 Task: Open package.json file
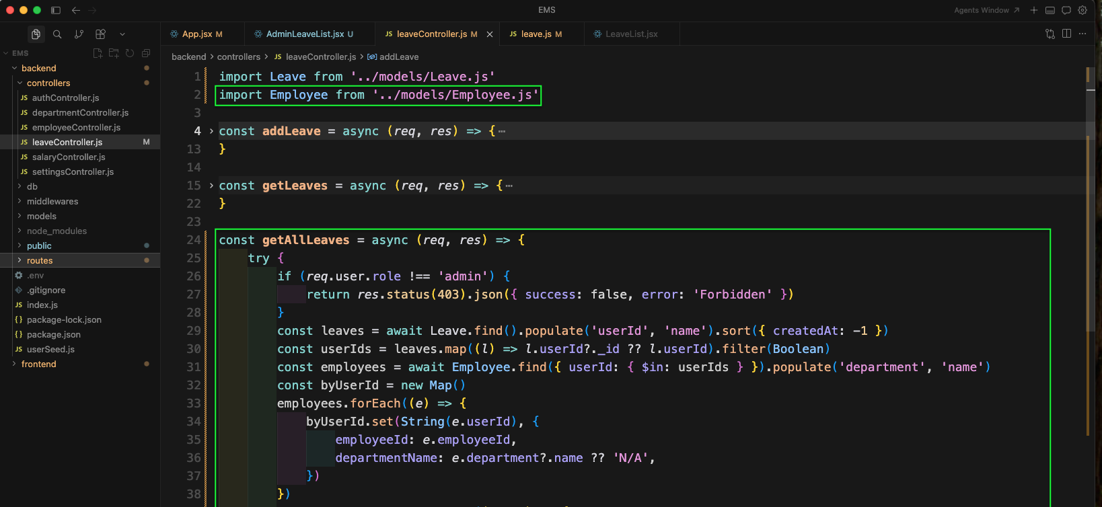pos(80,334)
